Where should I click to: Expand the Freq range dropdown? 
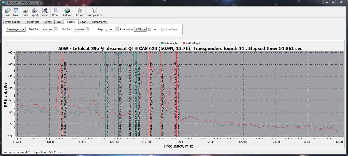click(x=16, y=29)
